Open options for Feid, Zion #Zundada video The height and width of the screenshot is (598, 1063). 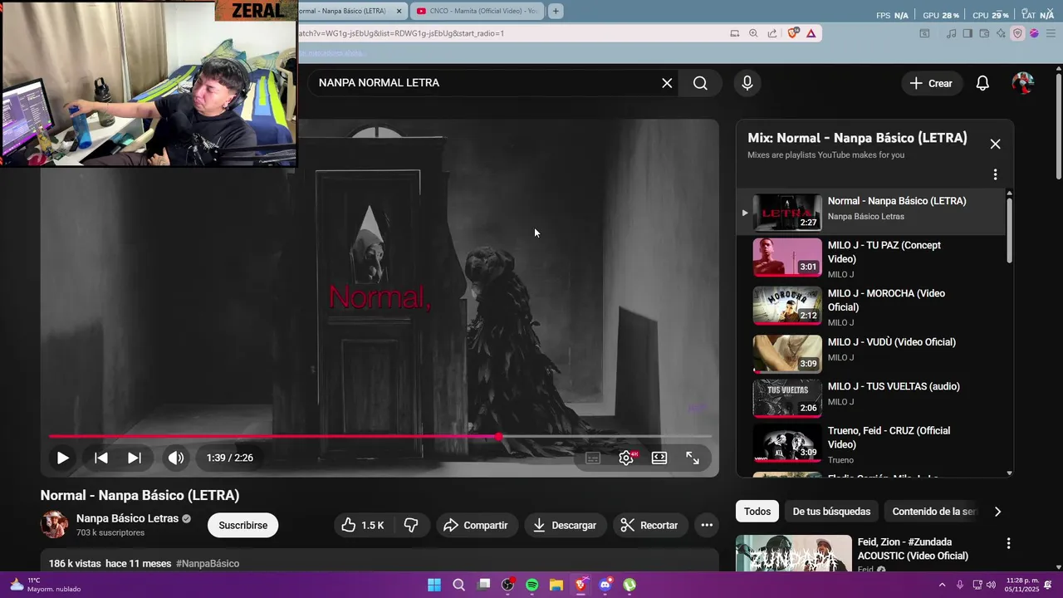click(1008, 543)
